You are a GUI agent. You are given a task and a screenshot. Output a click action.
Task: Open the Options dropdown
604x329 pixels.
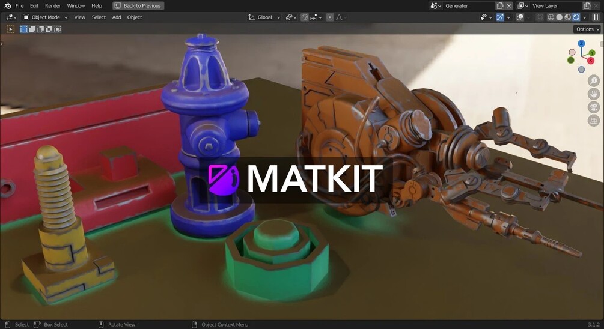[x=588, y=29]
